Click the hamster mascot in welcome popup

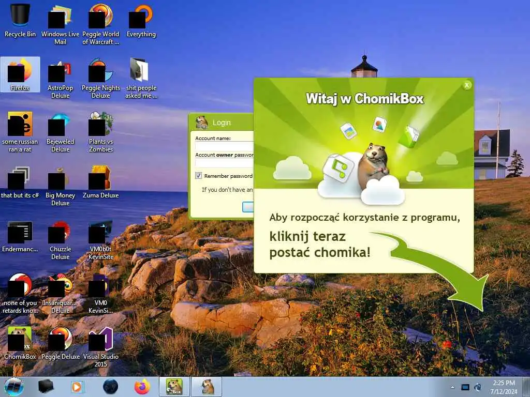pos(374,165)
